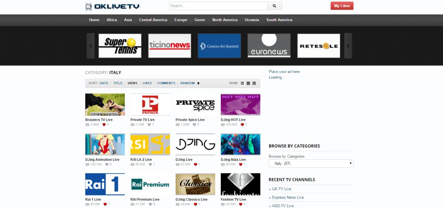This screenshot has height=208, width=443.
Task: Toggle sort direction arrow
Action: click(x=198, y=83)
